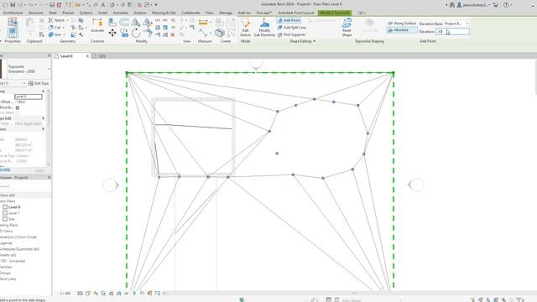Screen dimensions: 537x302
Task: Select the Add Split Line tool
Action: (x=291, y=28)
